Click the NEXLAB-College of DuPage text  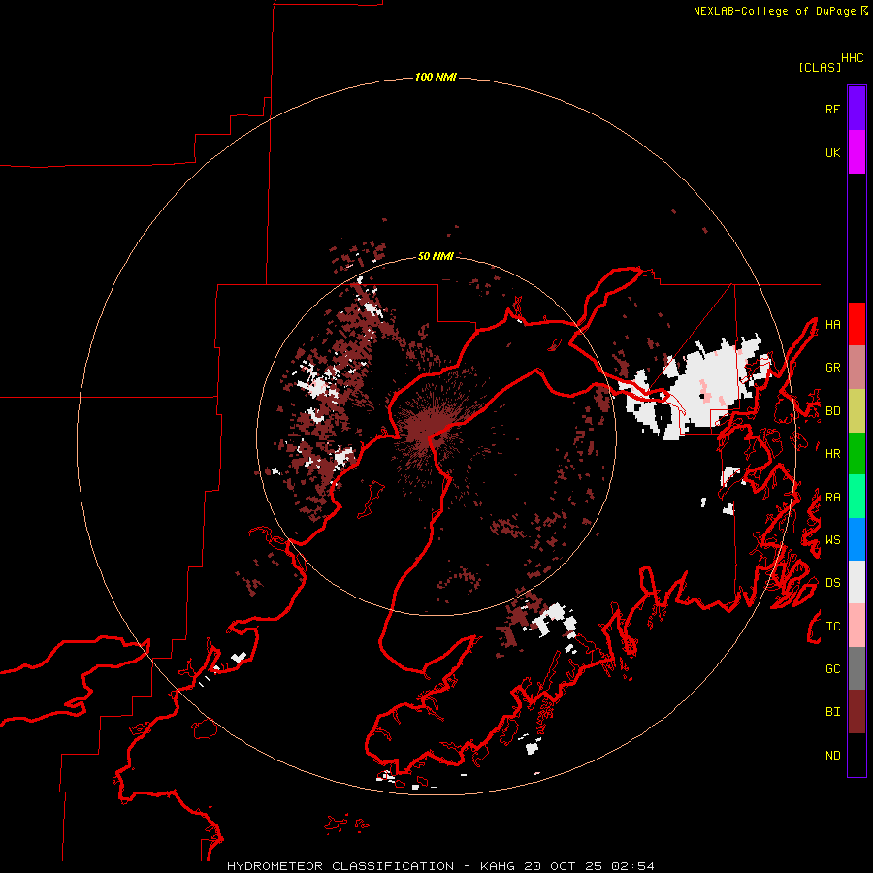774,11
